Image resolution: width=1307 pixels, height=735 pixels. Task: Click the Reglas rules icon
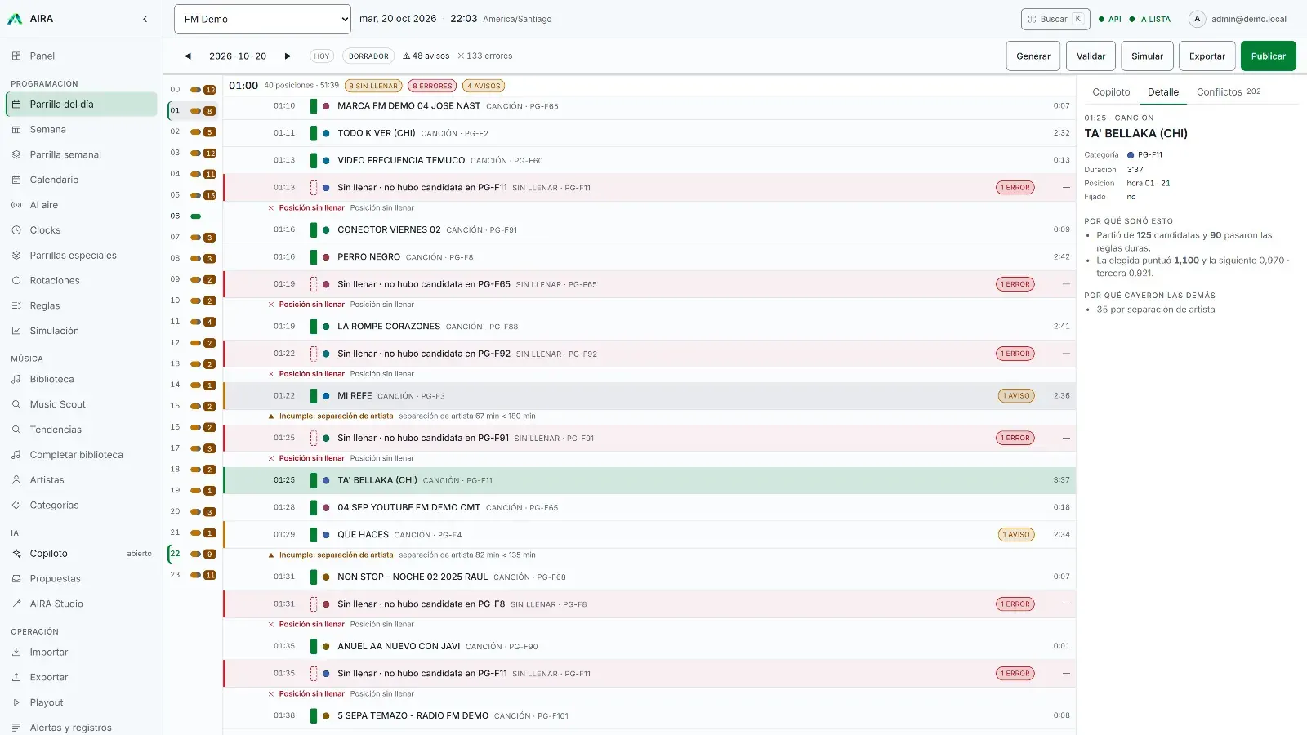pos(16,306)
